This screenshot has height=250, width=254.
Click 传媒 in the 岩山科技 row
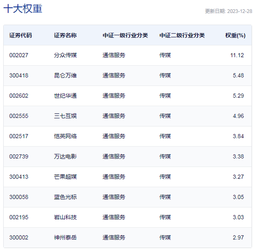point(165,217)
